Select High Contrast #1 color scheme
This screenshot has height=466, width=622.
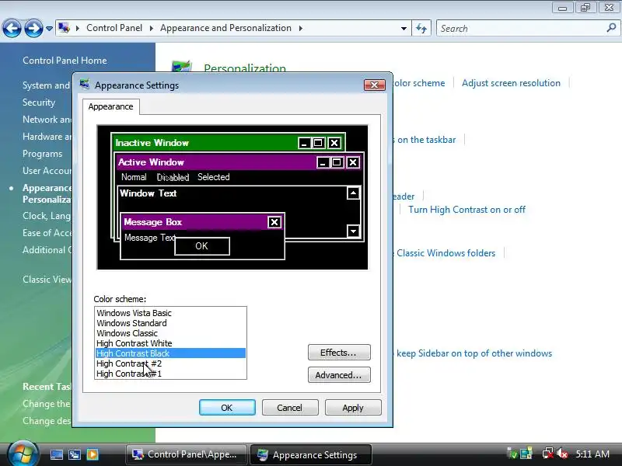pyautogui.click(x=170, y=374)
